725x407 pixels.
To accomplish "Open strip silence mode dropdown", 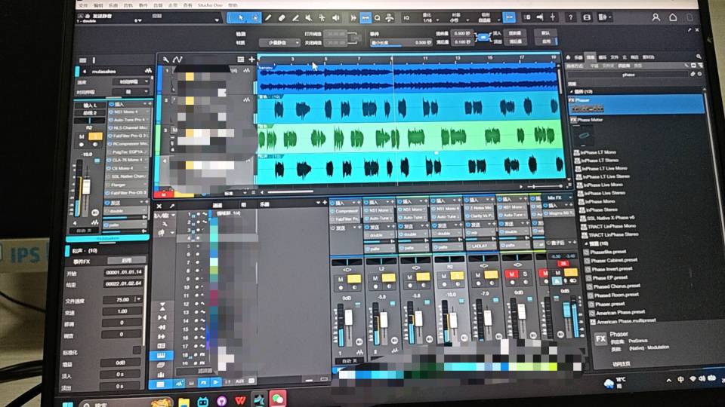I will tap(279, 43).
